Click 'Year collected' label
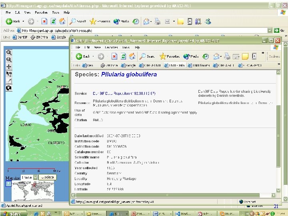 coord(86,168)
